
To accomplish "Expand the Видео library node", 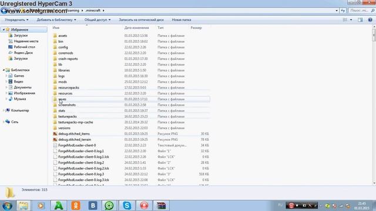I will point(6,81).
